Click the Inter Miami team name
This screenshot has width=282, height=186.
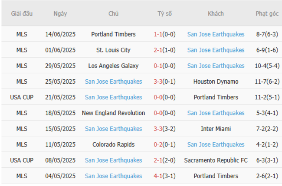click(x=216, y=129)
